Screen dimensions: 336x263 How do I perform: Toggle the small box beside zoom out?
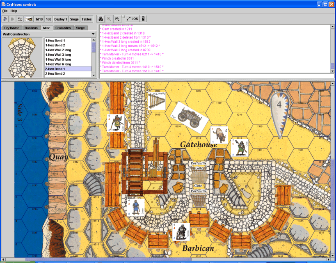(123, 16)
